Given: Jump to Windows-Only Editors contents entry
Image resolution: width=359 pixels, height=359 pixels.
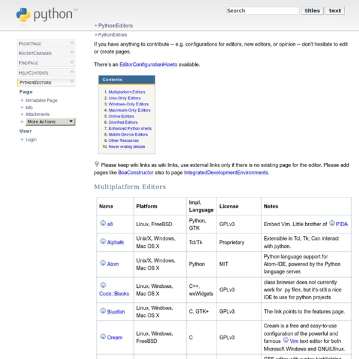Looking at the screenshot, I should [x=129, y=104].
